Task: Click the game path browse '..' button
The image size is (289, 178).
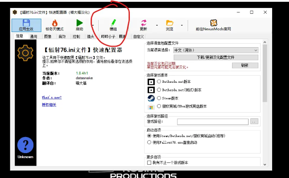Action: (254, 121)
